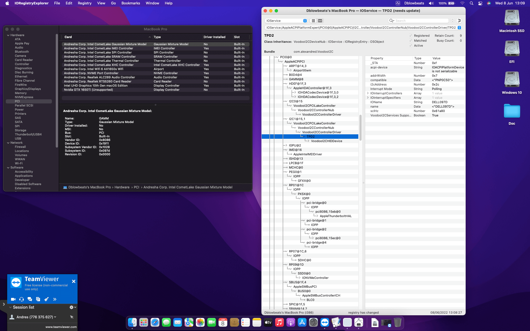Check the Registered checkbox for TPD2
Viewport: 530px width, 331px height.
click(x=410, y=36)
